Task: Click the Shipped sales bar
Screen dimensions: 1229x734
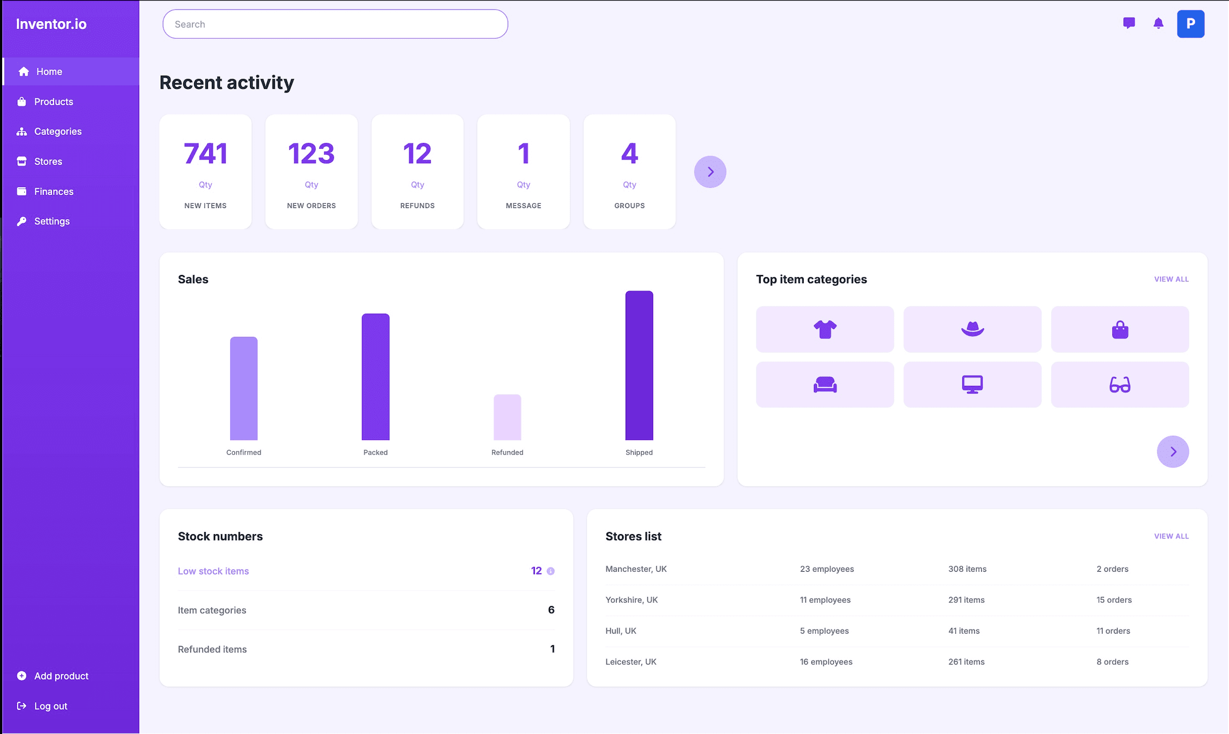Action: pos(639,365)
